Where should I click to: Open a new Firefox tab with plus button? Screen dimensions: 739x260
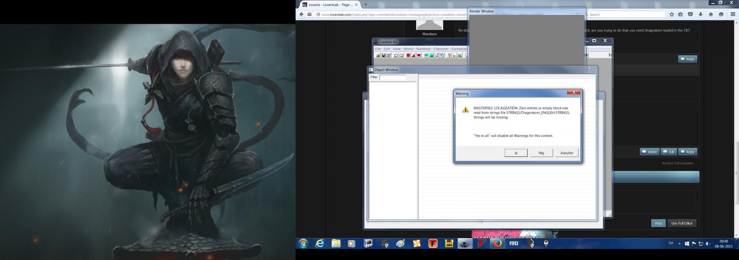tap(366, 5)
